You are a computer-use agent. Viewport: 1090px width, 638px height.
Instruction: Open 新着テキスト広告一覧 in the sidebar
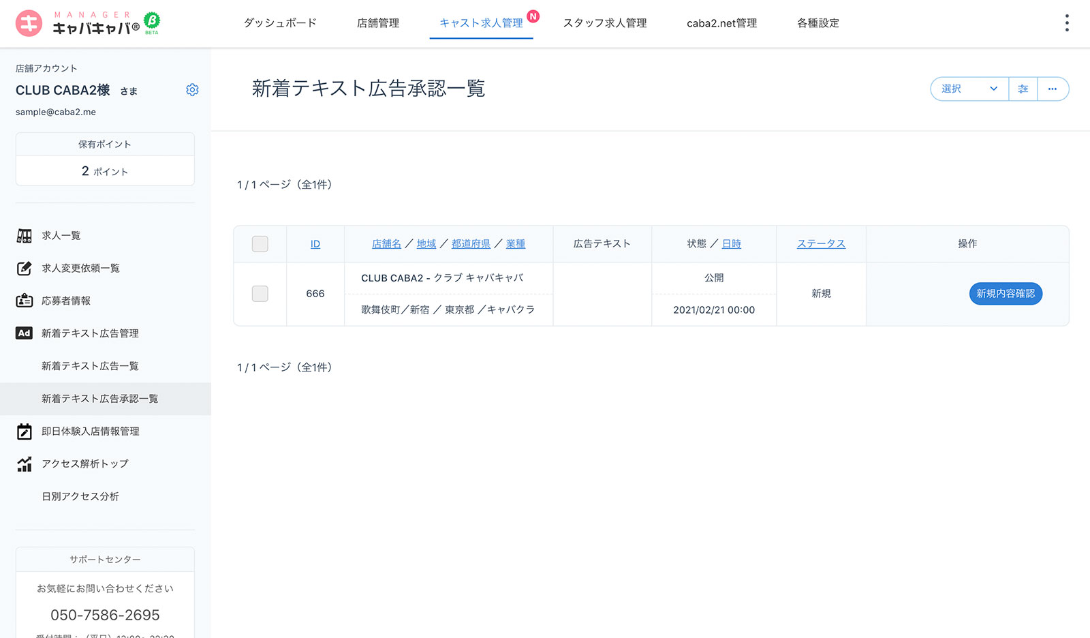click(90, 366)
